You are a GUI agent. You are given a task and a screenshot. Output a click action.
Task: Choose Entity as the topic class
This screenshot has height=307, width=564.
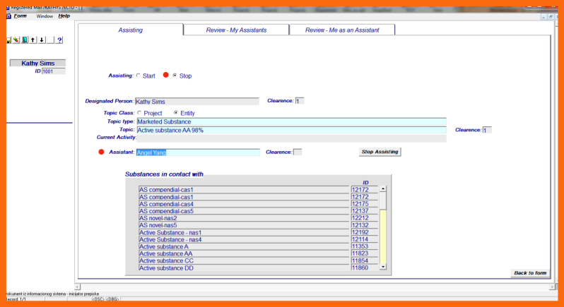pos(176,113)
